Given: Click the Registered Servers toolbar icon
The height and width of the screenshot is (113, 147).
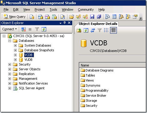Looking at the screenshot, I should click(107, 17).
